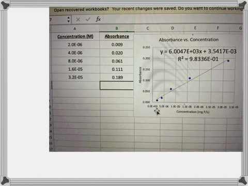The image size is (248, 186).
Task: Select absorbance cell 0.189
Action: [x=117, y=78]
